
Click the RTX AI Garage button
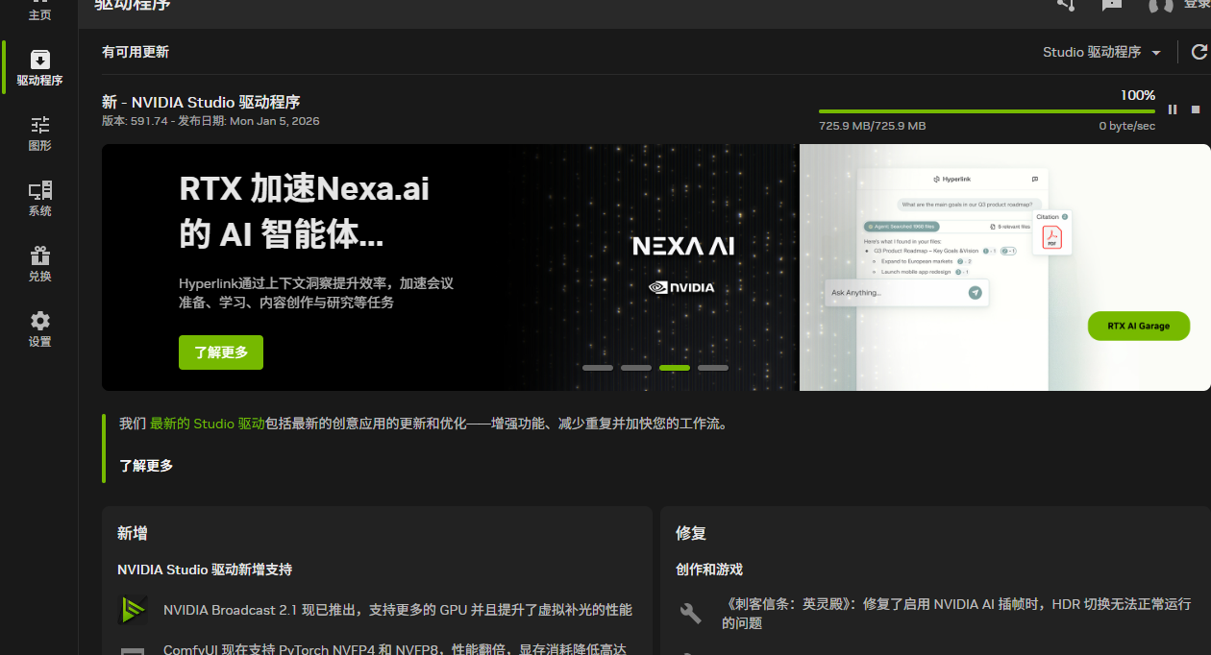click(x=1138, y=326)
